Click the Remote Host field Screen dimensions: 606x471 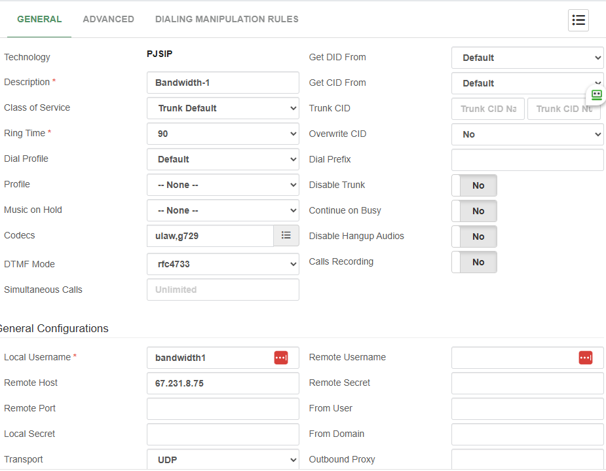(223, 383)
